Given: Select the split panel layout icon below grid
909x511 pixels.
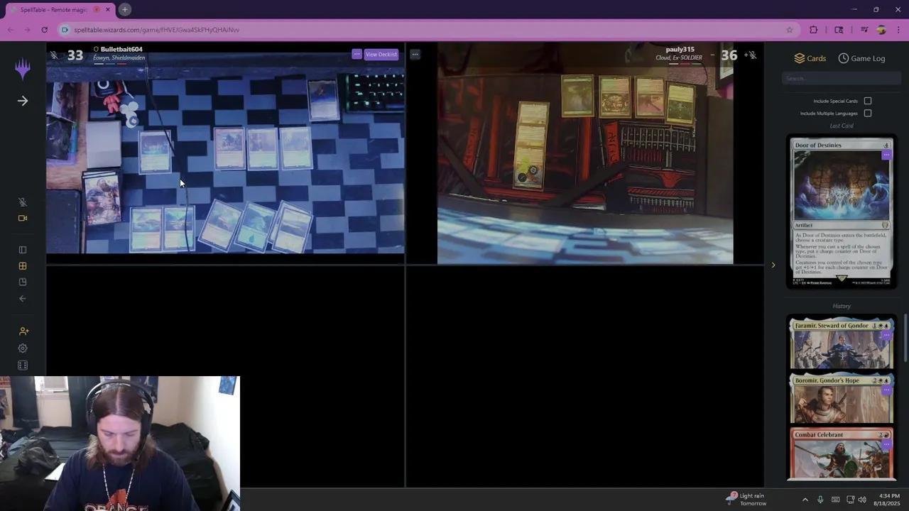Looking at the screenshot, I should pyautogui.click(x=23, y=282).
